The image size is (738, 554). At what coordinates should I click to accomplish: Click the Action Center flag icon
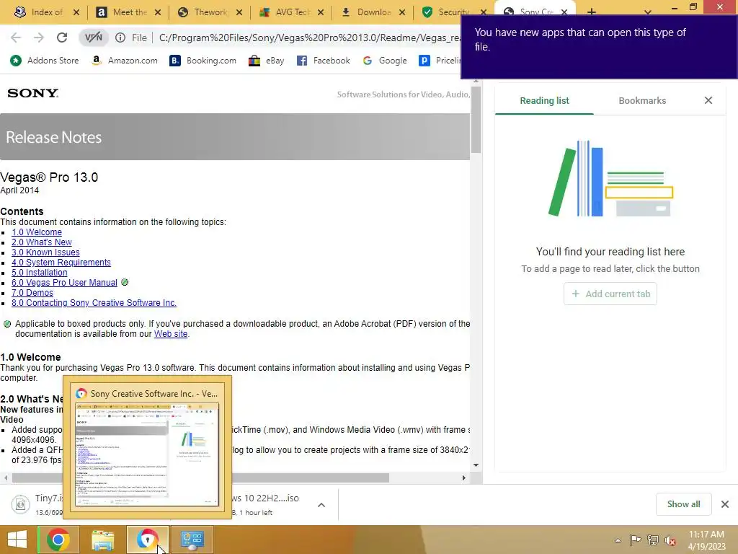(x=636, y=540)
